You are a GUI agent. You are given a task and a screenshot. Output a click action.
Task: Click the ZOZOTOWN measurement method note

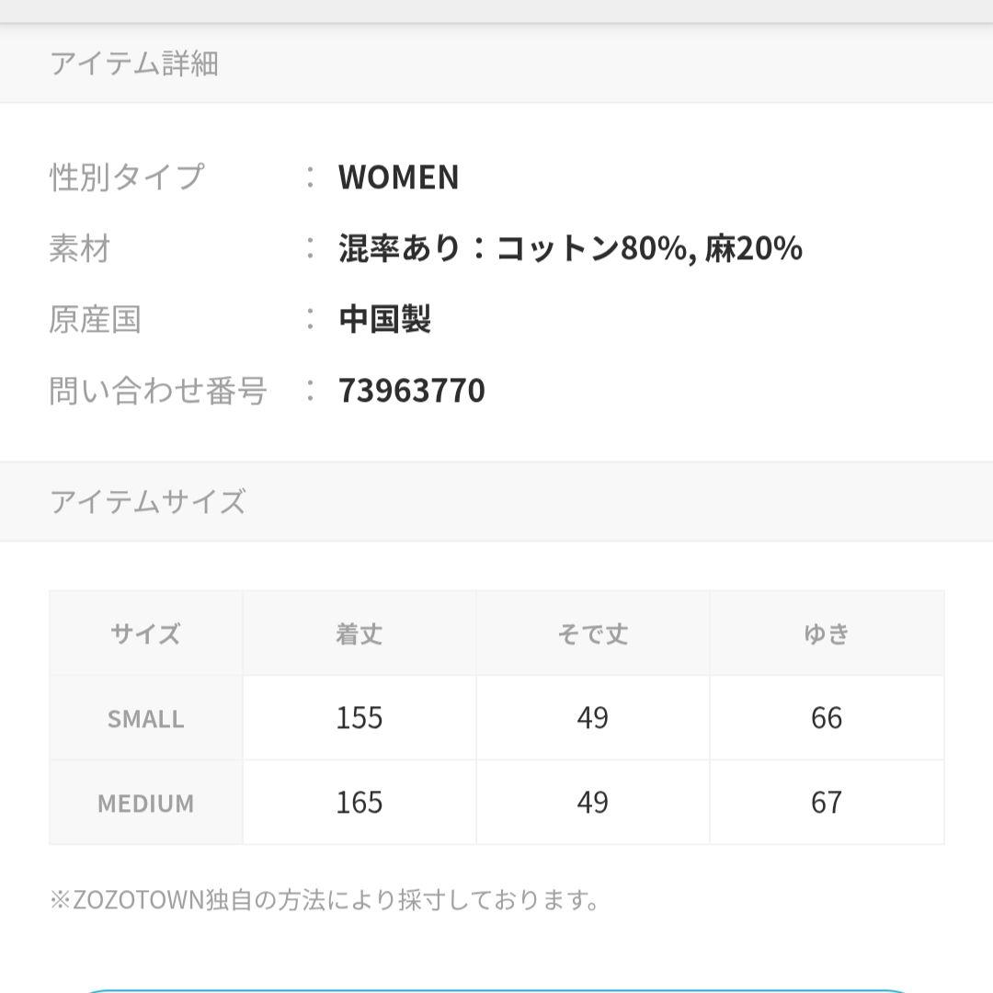pyautogui.click(x=325, y=900)
